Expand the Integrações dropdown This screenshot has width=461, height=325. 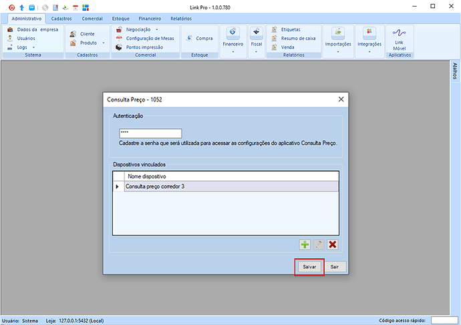(x=369, y=41)
